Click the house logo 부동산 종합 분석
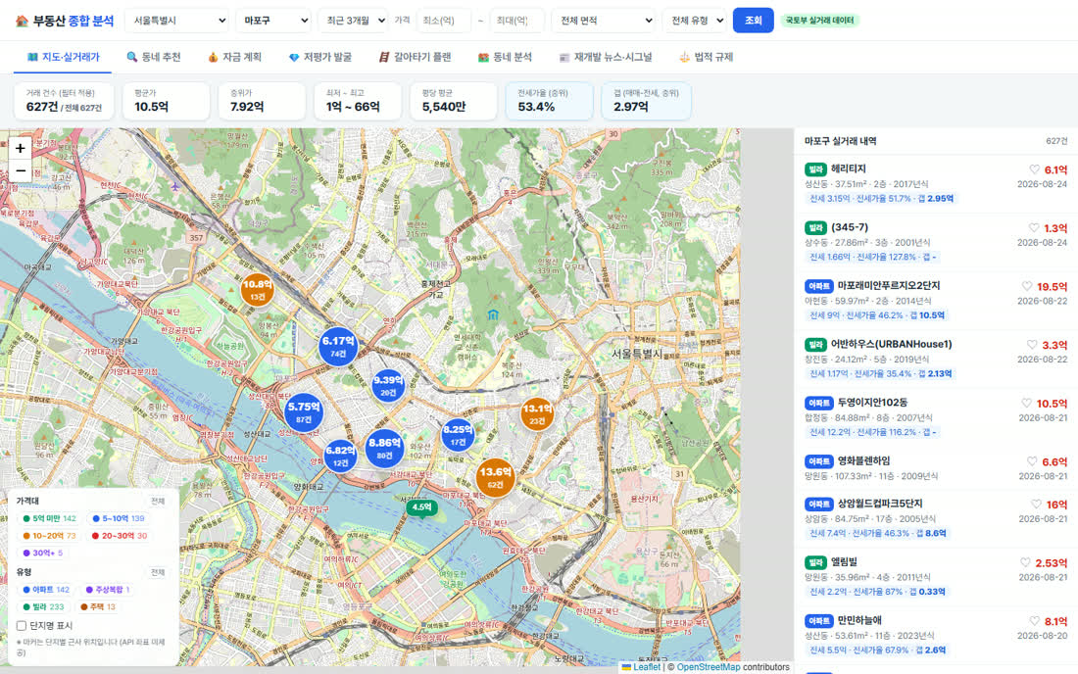Viewport: 1078px width, 674px height. coord(65,21)
